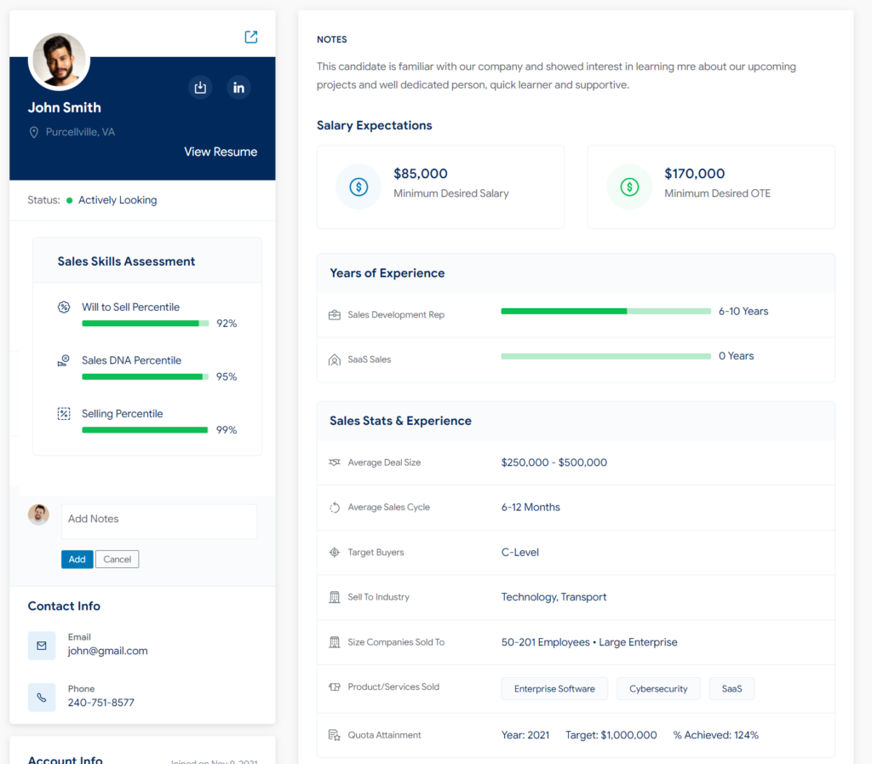Click the Sales Development Rep experience bar
The image size is (872, 764).
(x=605, y=312)
